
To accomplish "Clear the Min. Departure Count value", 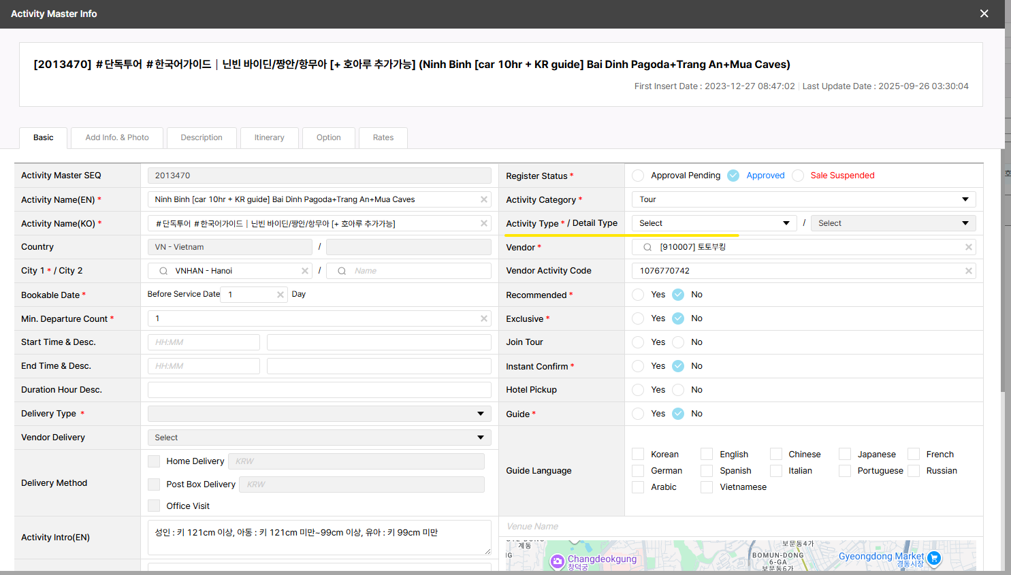I will click(x=484, y=318).
